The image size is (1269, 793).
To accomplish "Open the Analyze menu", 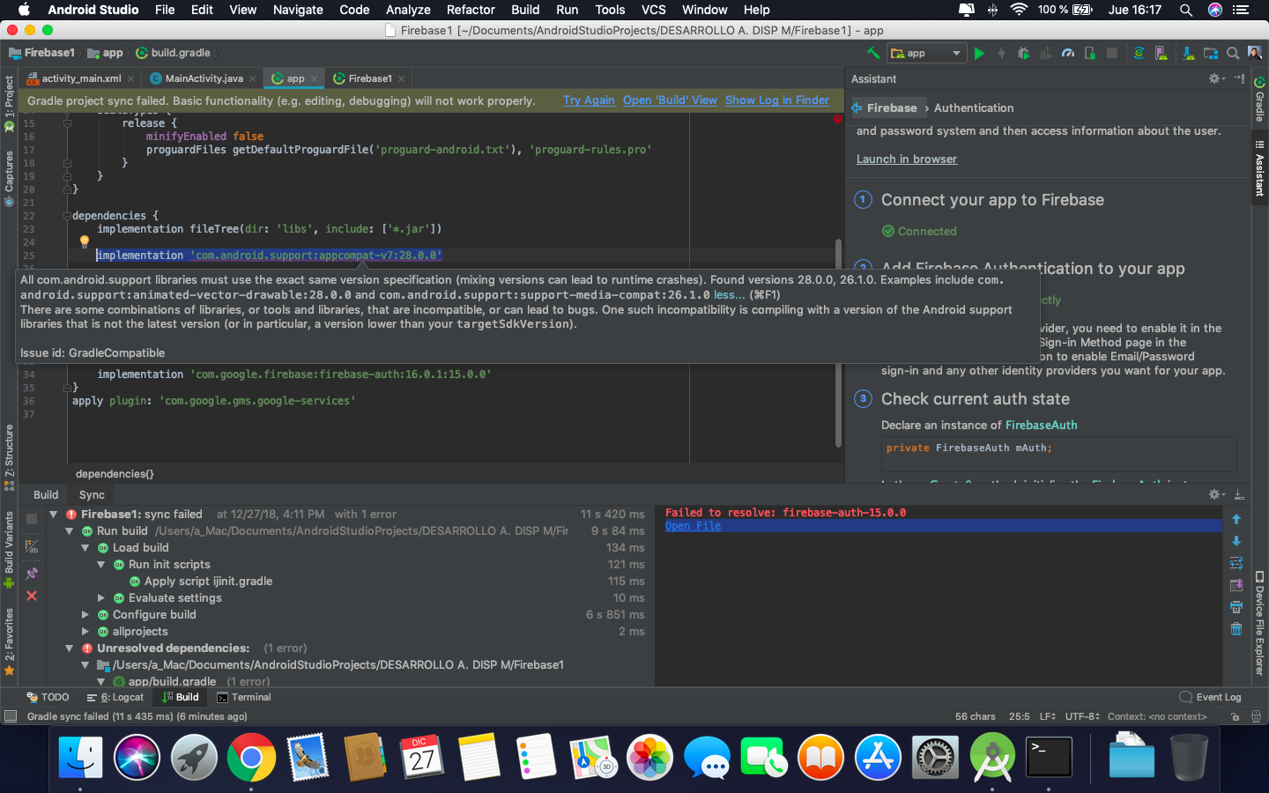I will pyautogui.click(x=408, y=10).
